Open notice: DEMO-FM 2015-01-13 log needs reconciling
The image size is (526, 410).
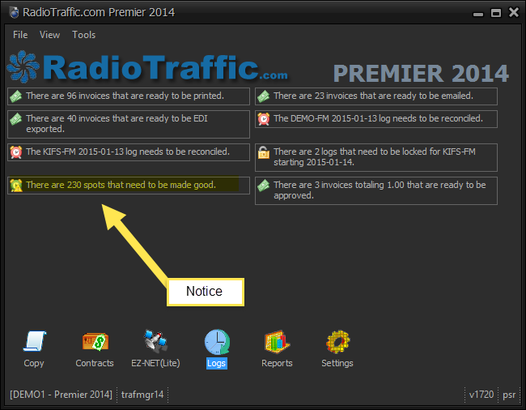(376, 119)
